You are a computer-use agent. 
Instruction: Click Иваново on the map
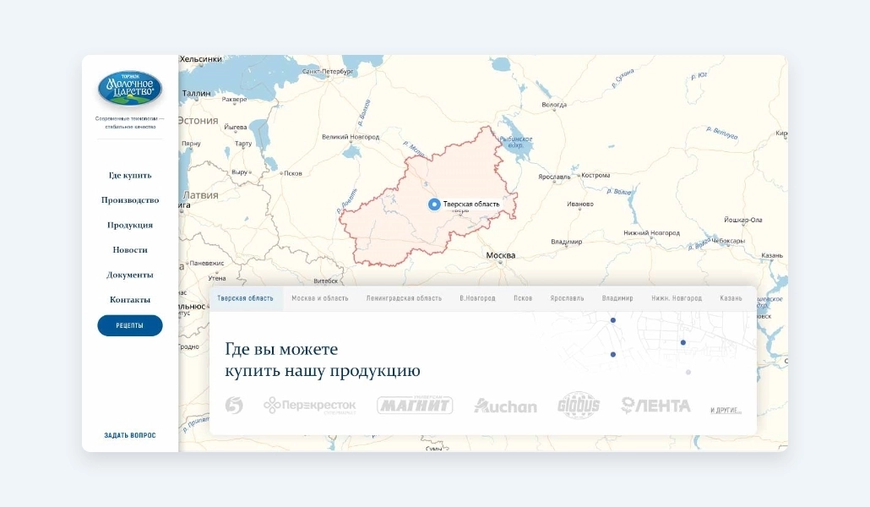point(580,204)
